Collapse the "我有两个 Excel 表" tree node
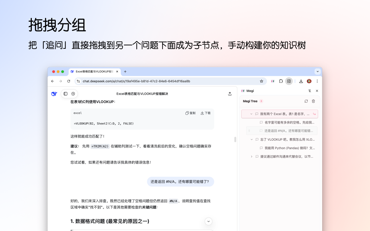Screen dimensions: 370x231 (x=251, y=114)
